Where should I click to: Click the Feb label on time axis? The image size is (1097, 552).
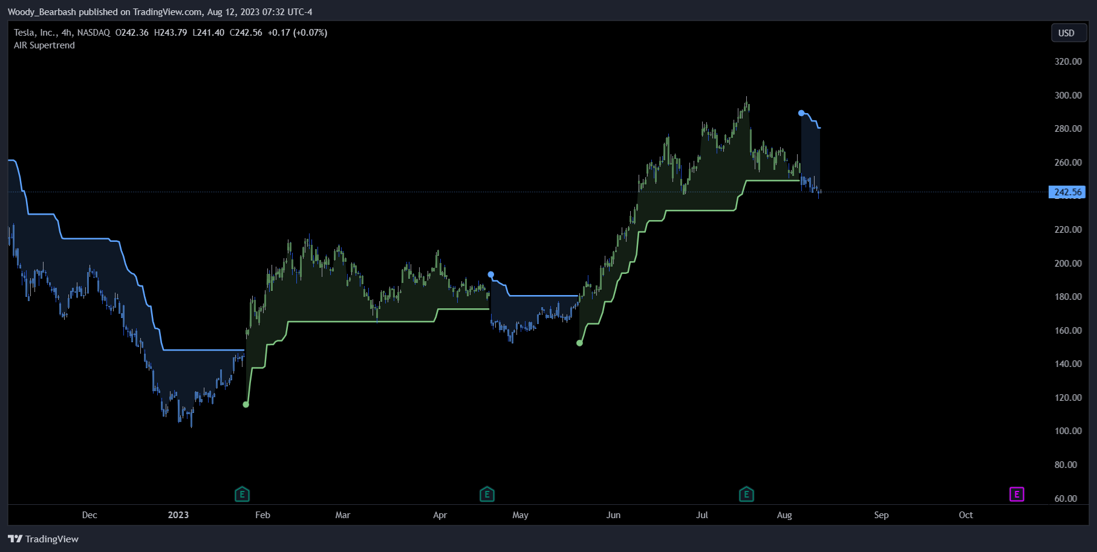[x=262, y=515]
